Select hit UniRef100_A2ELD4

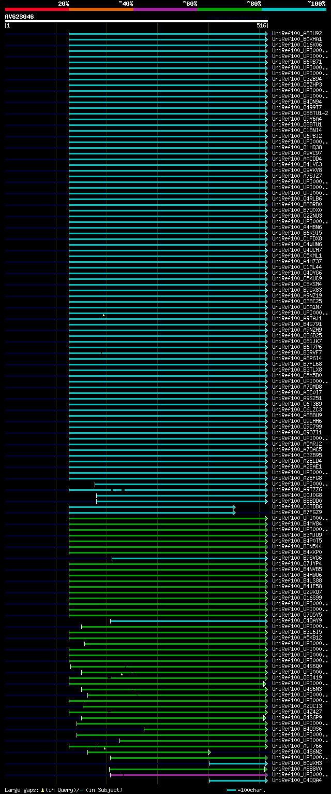297,461
